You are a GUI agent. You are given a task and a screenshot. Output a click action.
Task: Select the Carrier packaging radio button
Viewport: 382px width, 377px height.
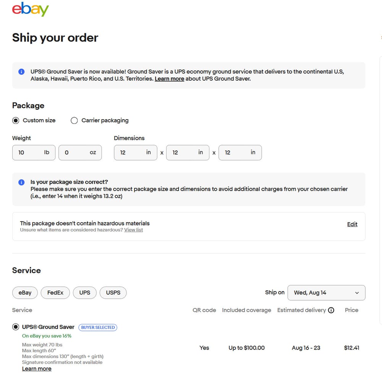pyautogui.click(x=74, y=120)
